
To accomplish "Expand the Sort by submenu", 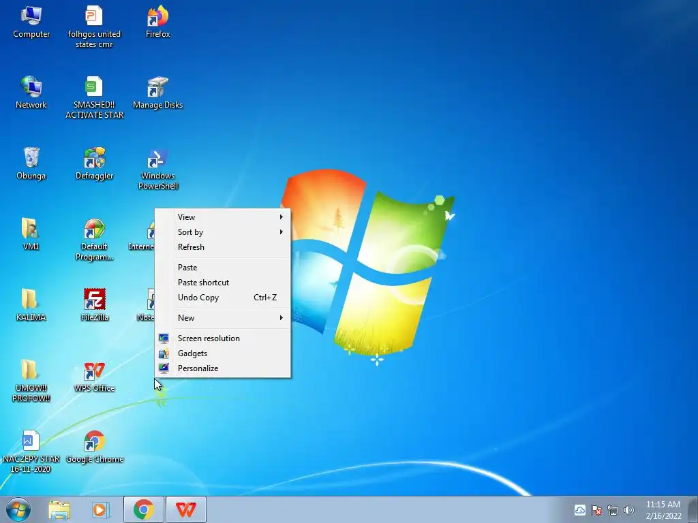I will coord(223,232).
